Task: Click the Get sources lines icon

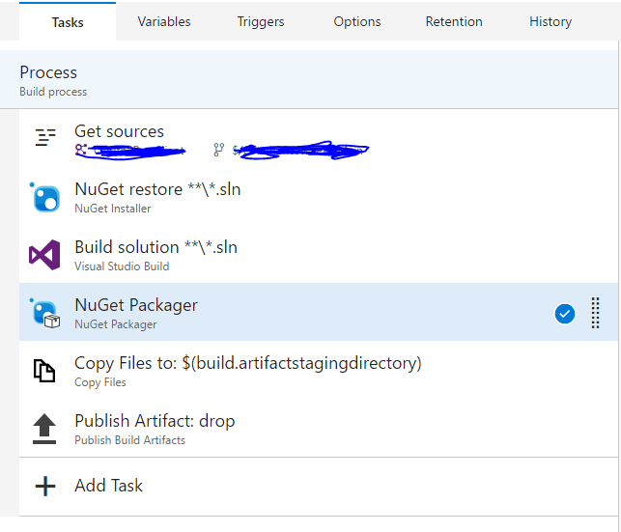Action: (x=45, y=137)
